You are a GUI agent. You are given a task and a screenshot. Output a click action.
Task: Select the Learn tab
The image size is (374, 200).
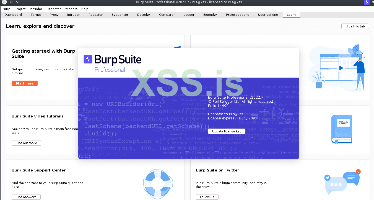(x=291, y=15)
